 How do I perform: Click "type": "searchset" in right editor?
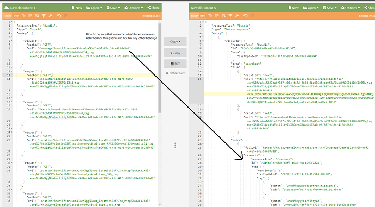pos(247,64)
